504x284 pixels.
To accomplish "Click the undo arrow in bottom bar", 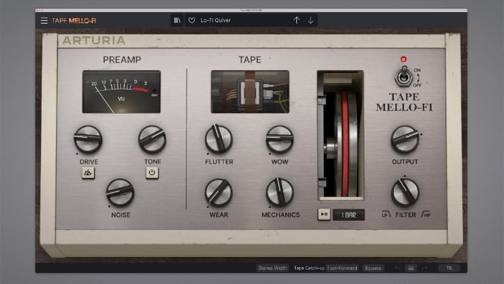I will tap(398, 268).
